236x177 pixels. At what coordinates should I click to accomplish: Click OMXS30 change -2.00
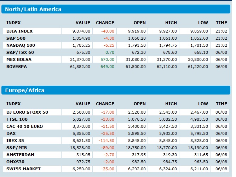click(x=109, y=162)
